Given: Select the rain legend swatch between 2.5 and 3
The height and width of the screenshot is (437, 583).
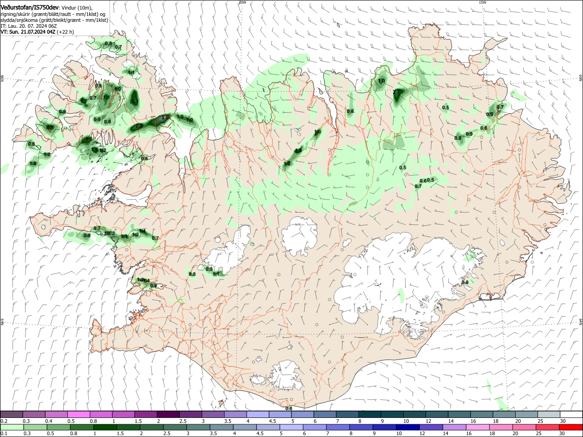Looking at the screenshot, I should [175, 427].
